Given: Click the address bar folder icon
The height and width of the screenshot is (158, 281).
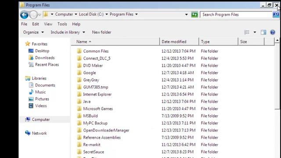Looking at the screenshot, I should [x=46, y=14].
